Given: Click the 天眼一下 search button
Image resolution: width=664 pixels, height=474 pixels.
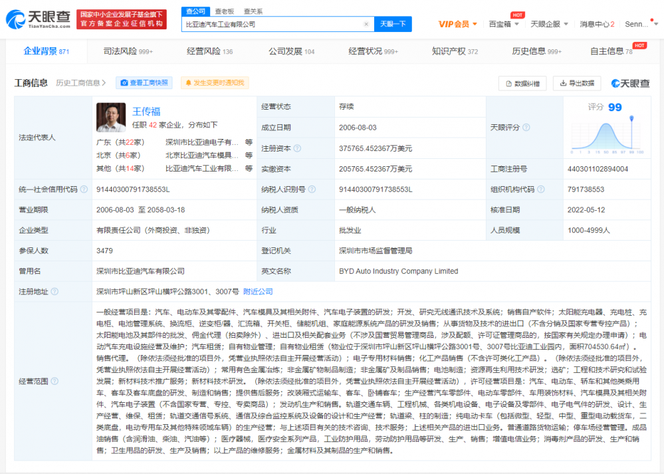Looking at the screenshot, I should point(393,24).
